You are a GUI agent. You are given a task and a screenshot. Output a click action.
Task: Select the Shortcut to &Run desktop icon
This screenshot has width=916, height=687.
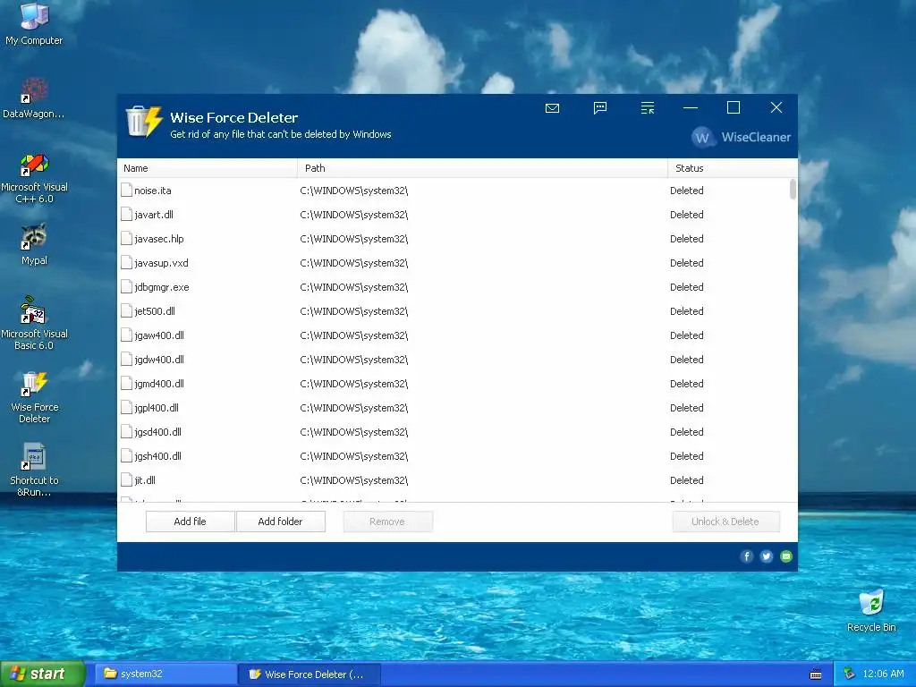pyautogui.click(x=34, y=471)
